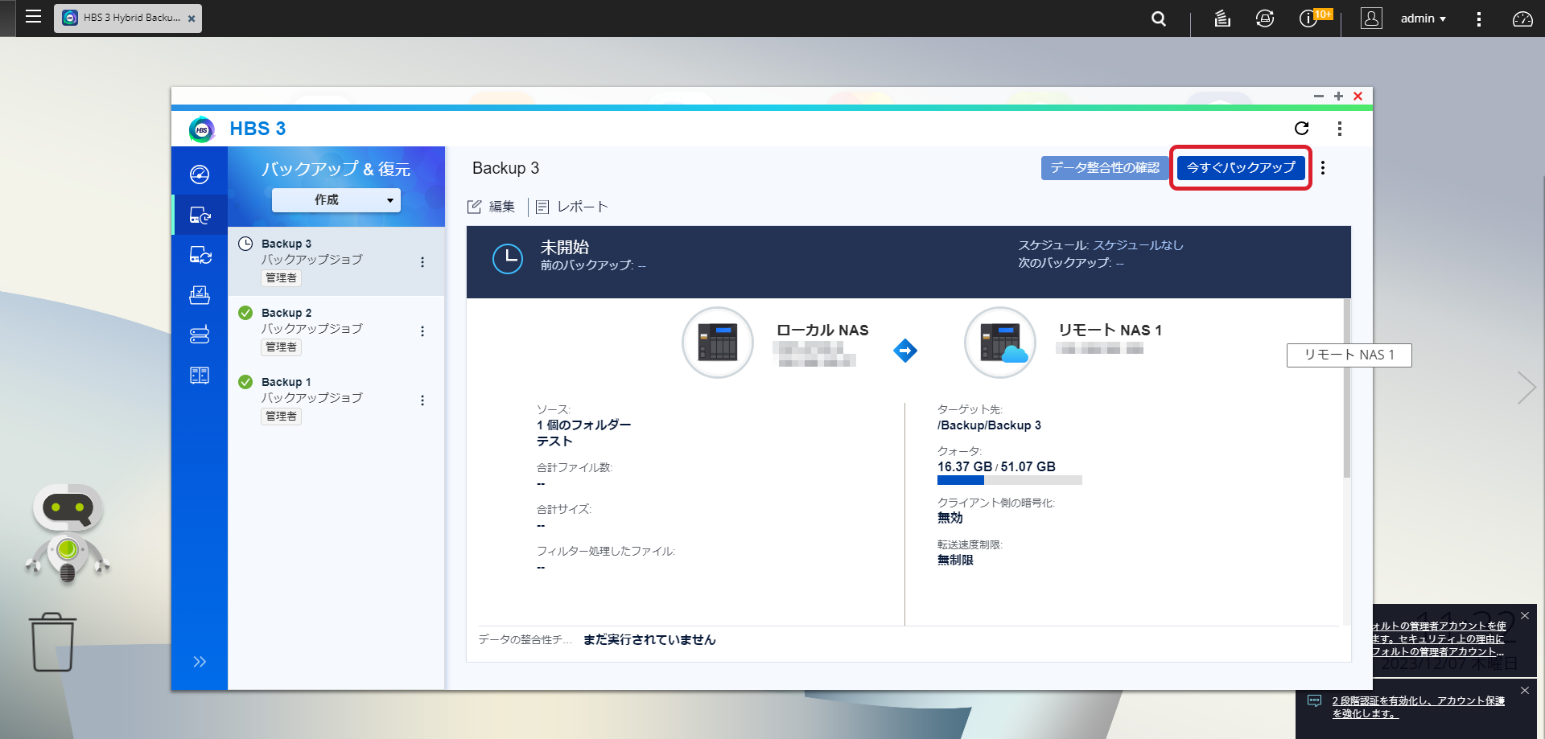The image size is (1545, 739).
Task: Click the clock status icon beside 未開始
Action: [x=508, y=259]
